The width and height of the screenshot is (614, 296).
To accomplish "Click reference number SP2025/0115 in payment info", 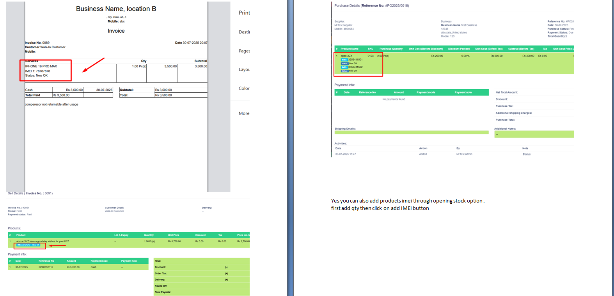I will point(46,267).
